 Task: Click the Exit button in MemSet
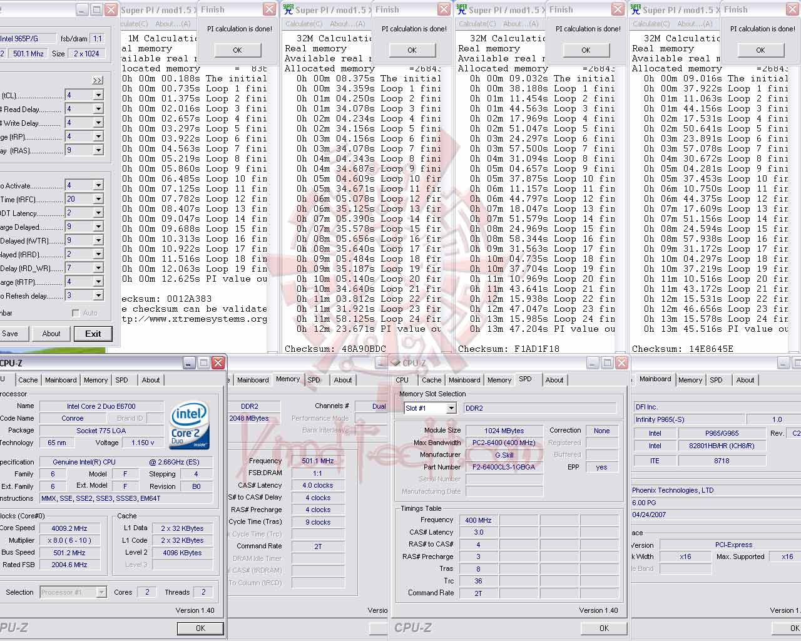click(93, 334)
